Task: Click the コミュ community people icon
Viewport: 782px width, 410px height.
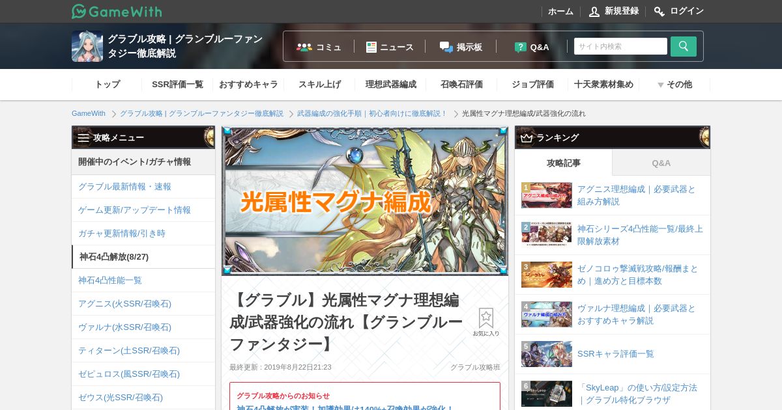Action: pyautogui.click(x=304, y=47)
